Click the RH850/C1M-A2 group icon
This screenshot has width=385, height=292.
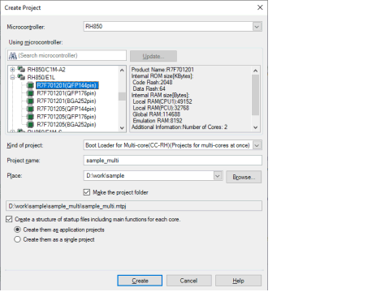(x=21, y=69)
